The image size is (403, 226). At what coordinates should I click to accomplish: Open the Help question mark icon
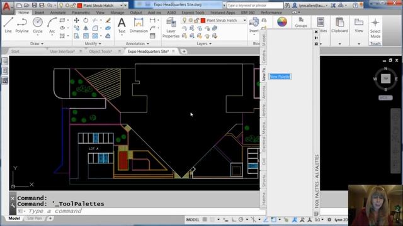(355, 5)
